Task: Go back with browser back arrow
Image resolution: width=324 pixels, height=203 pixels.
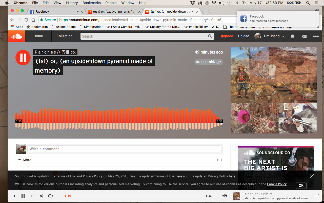Action: (x=12, y=20)
